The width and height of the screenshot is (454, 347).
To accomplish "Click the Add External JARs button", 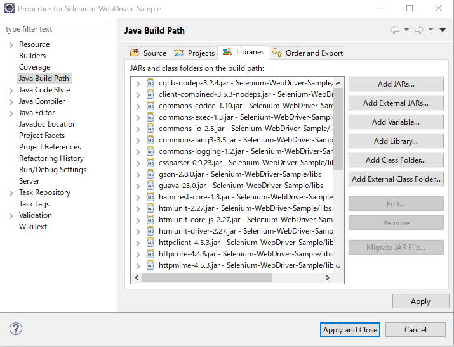I will [396, 103].
